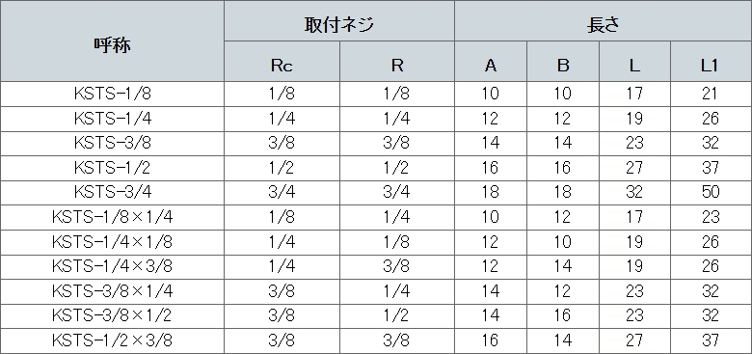Select the KSTS-1/8×1/4 row name

point(112,217)
